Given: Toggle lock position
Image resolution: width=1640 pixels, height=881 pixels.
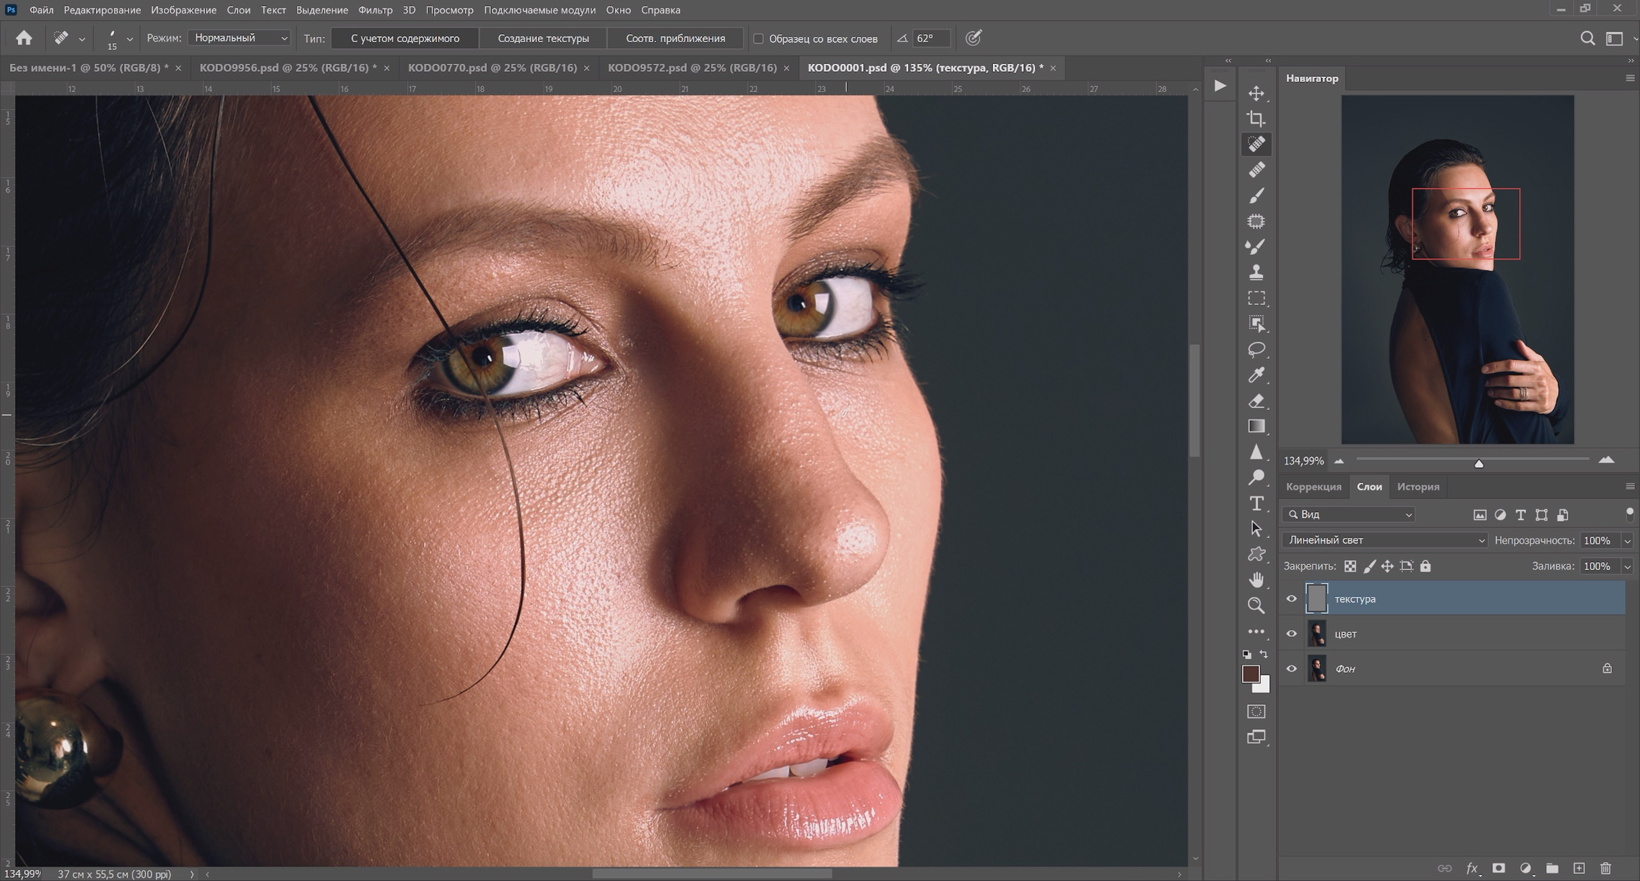Looking at the screenshot, I should [1387, 566].
